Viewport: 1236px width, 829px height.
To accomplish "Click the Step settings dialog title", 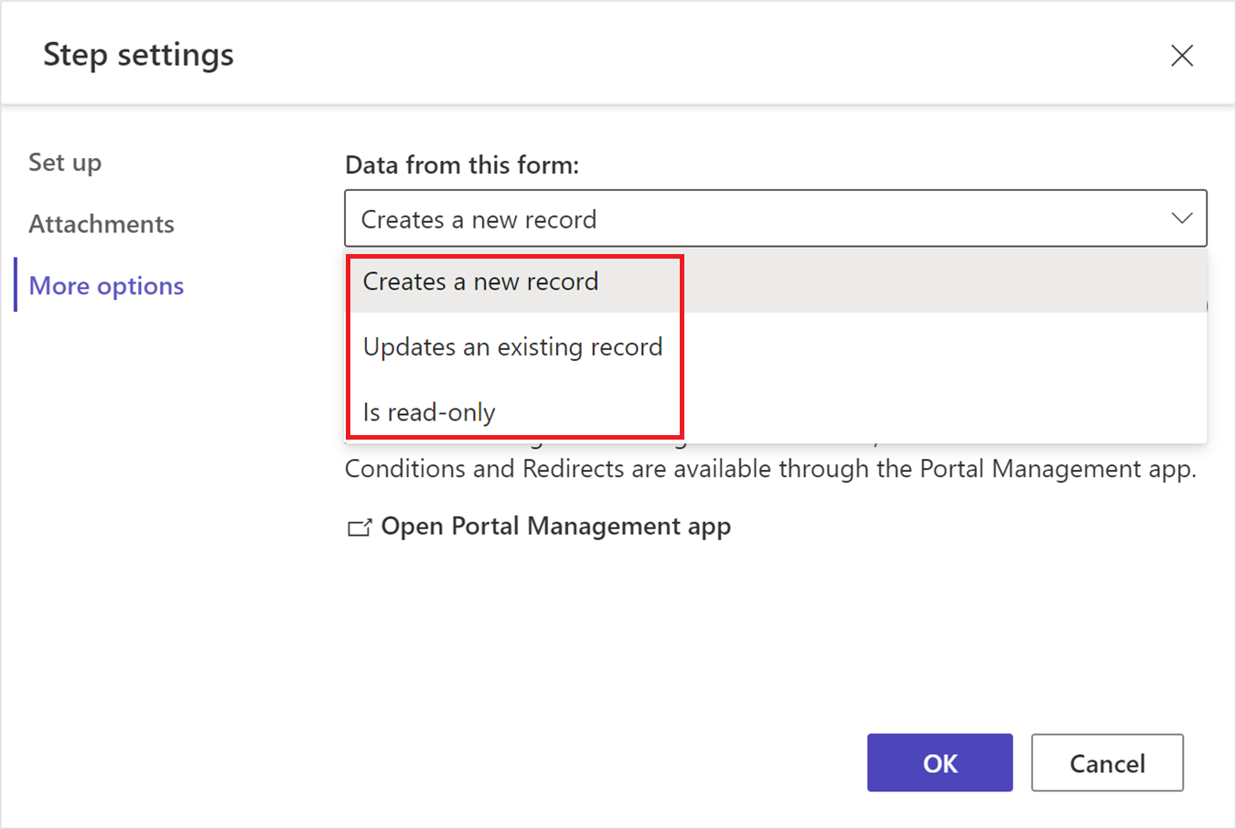I will [139, 55].
